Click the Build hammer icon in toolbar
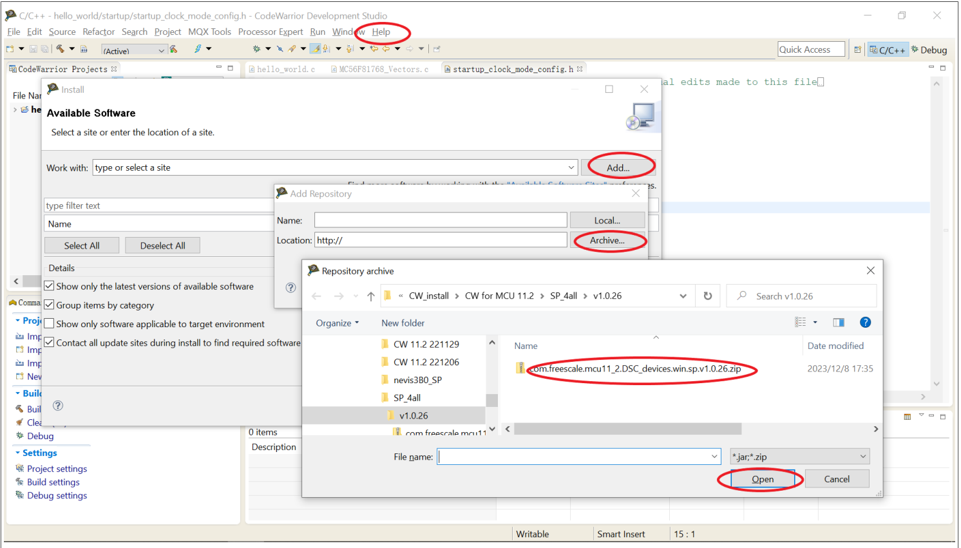961x548 pixels. (x=60, y=49)
